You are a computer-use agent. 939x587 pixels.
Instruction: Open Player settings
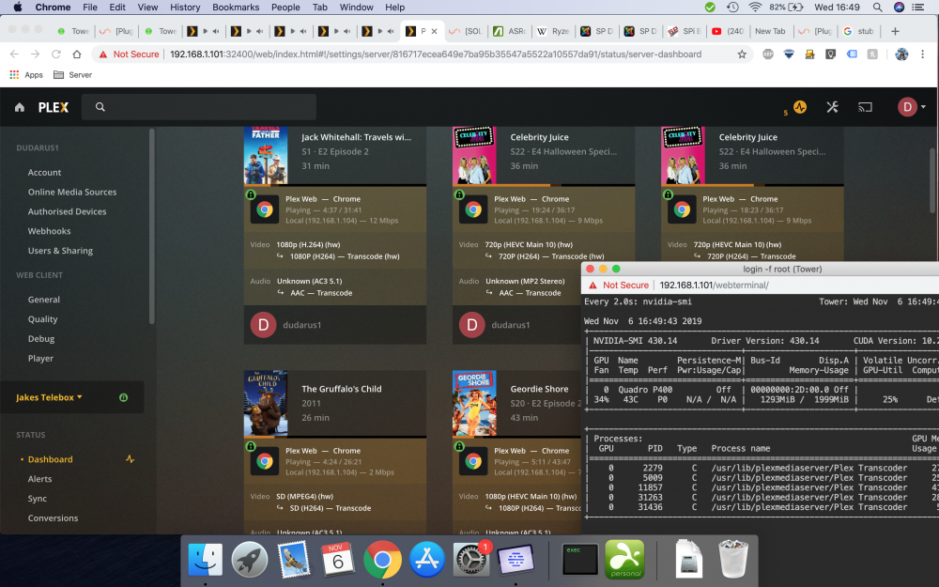click(40, 359)
